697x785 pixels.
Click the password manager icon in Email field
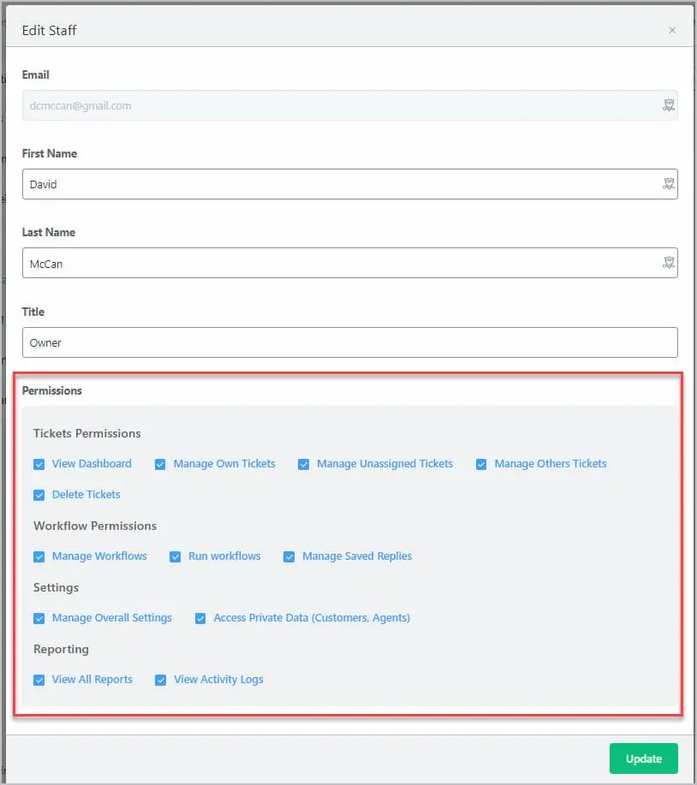coord(669,105)
